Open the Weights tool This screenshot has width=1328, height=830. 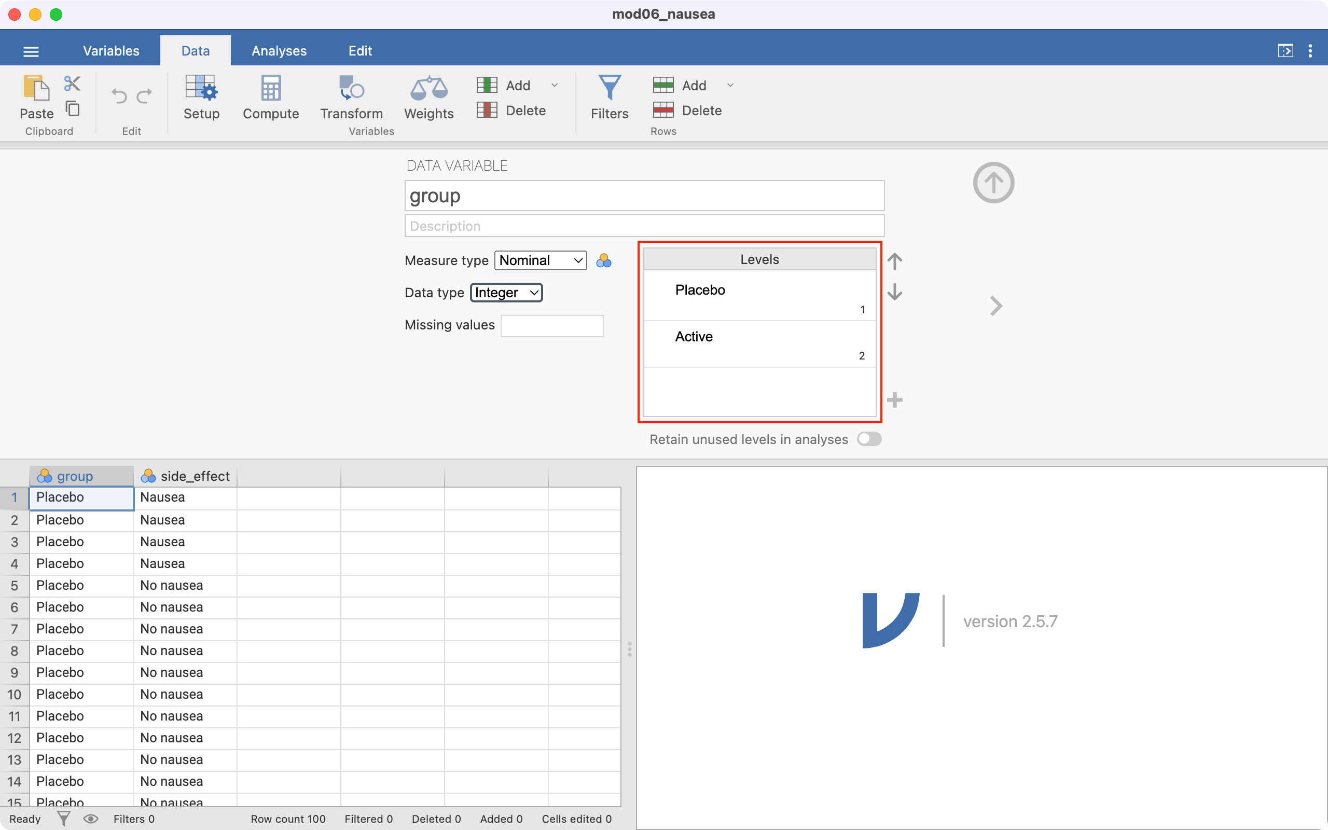click(x=428, y=97)
